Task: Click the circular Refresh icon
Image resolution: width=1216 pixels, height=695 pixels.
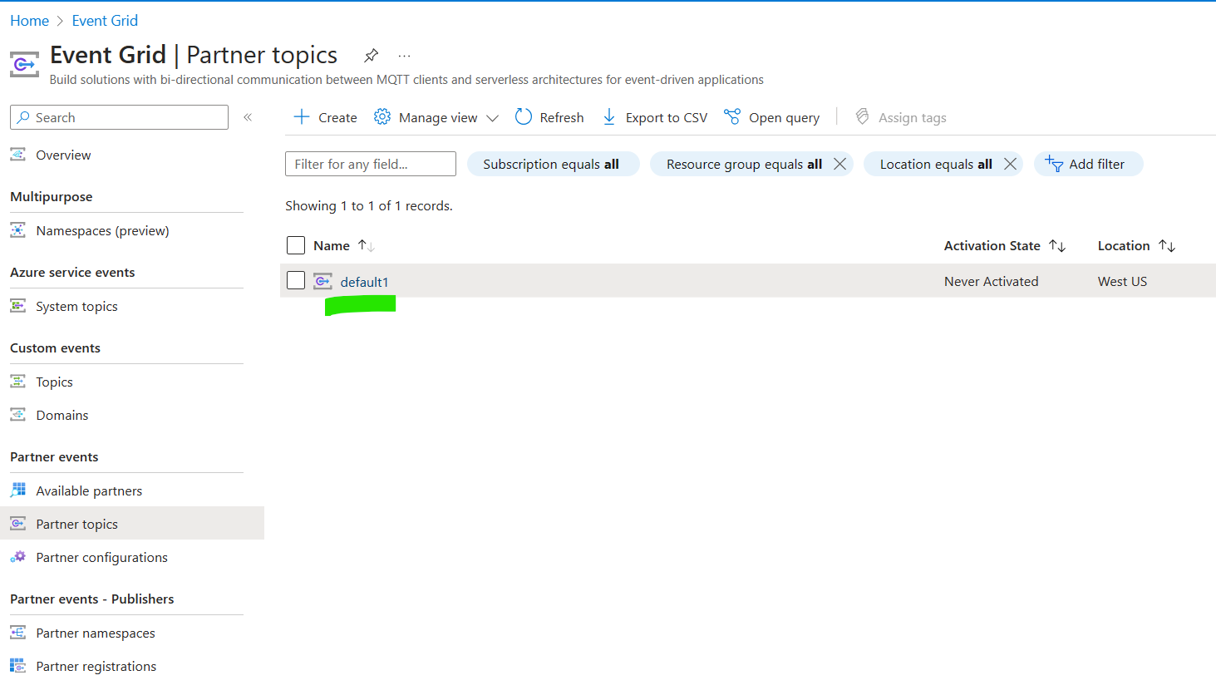Action: point(523,116)
